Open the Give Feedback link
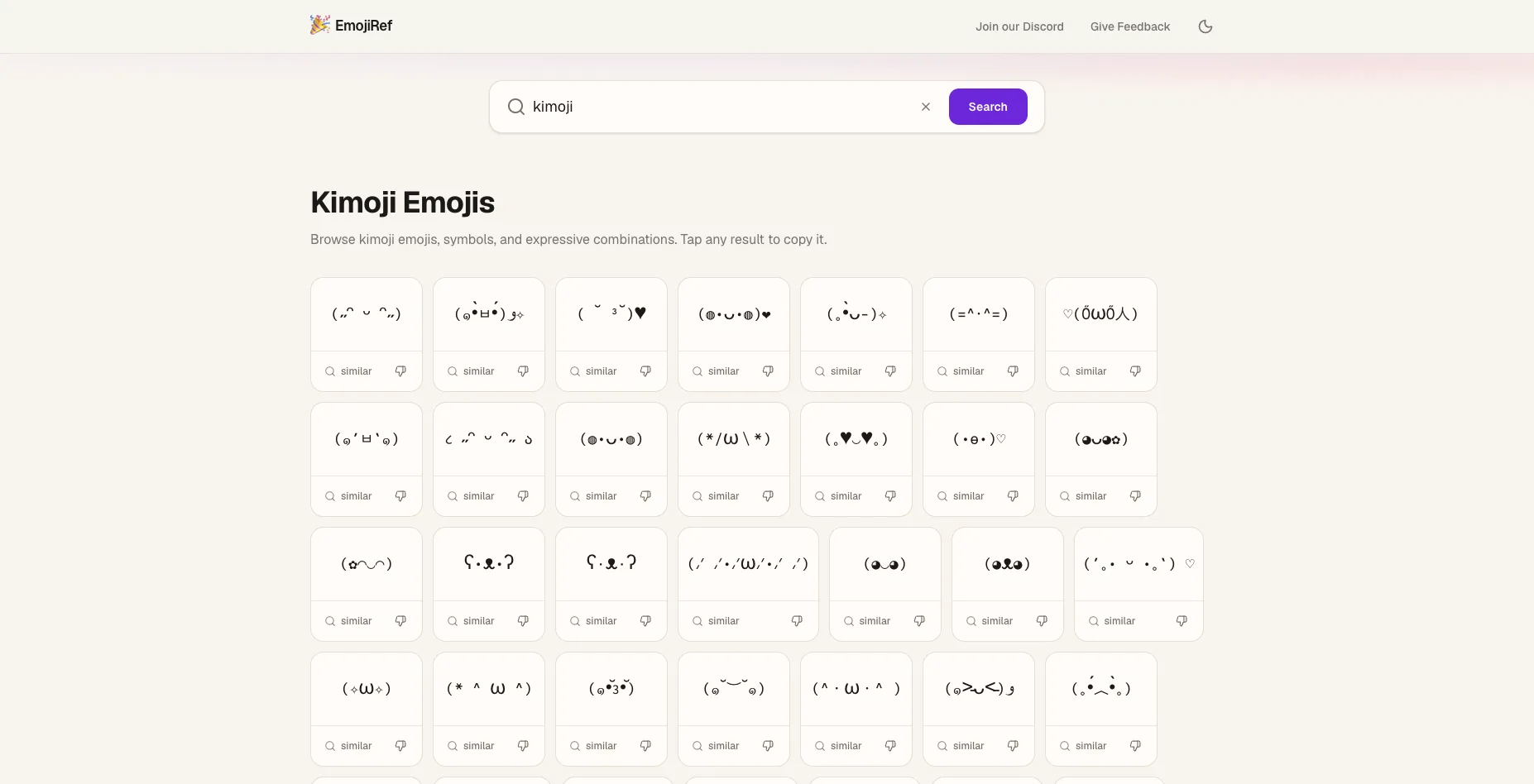Image resolution: width=1534 pixels, height=784 pixels. [x=1130, y=26]
